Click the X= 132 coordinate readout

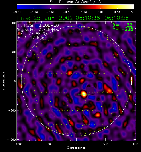click(122, 25)
